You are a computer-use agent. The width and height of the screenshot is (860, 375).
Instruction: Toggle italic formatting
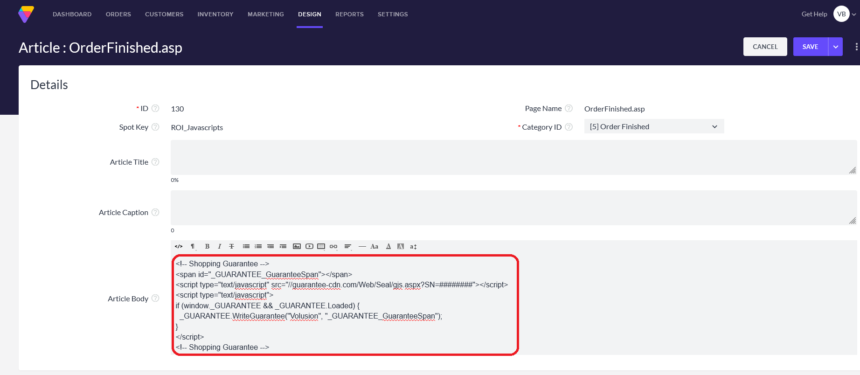point(219,246)
